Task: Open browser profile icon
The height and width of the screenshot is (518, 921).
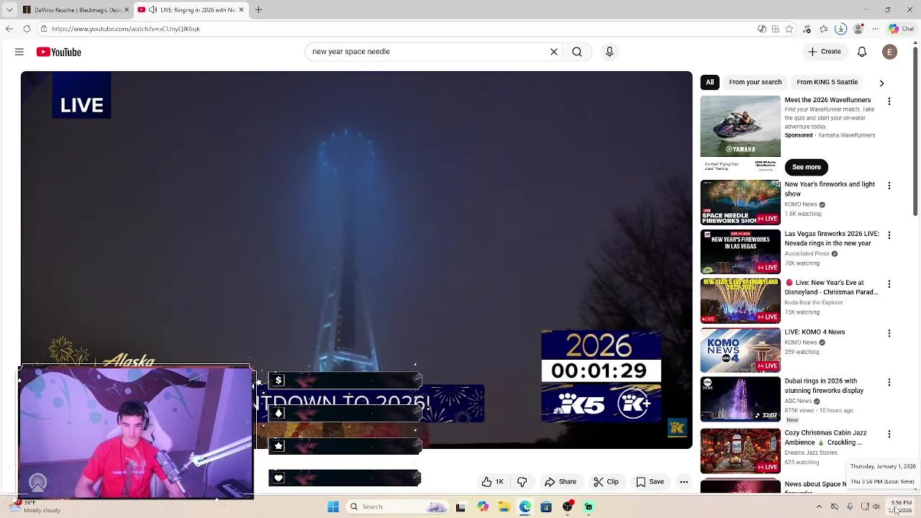Action: click(x=858, y=29)
